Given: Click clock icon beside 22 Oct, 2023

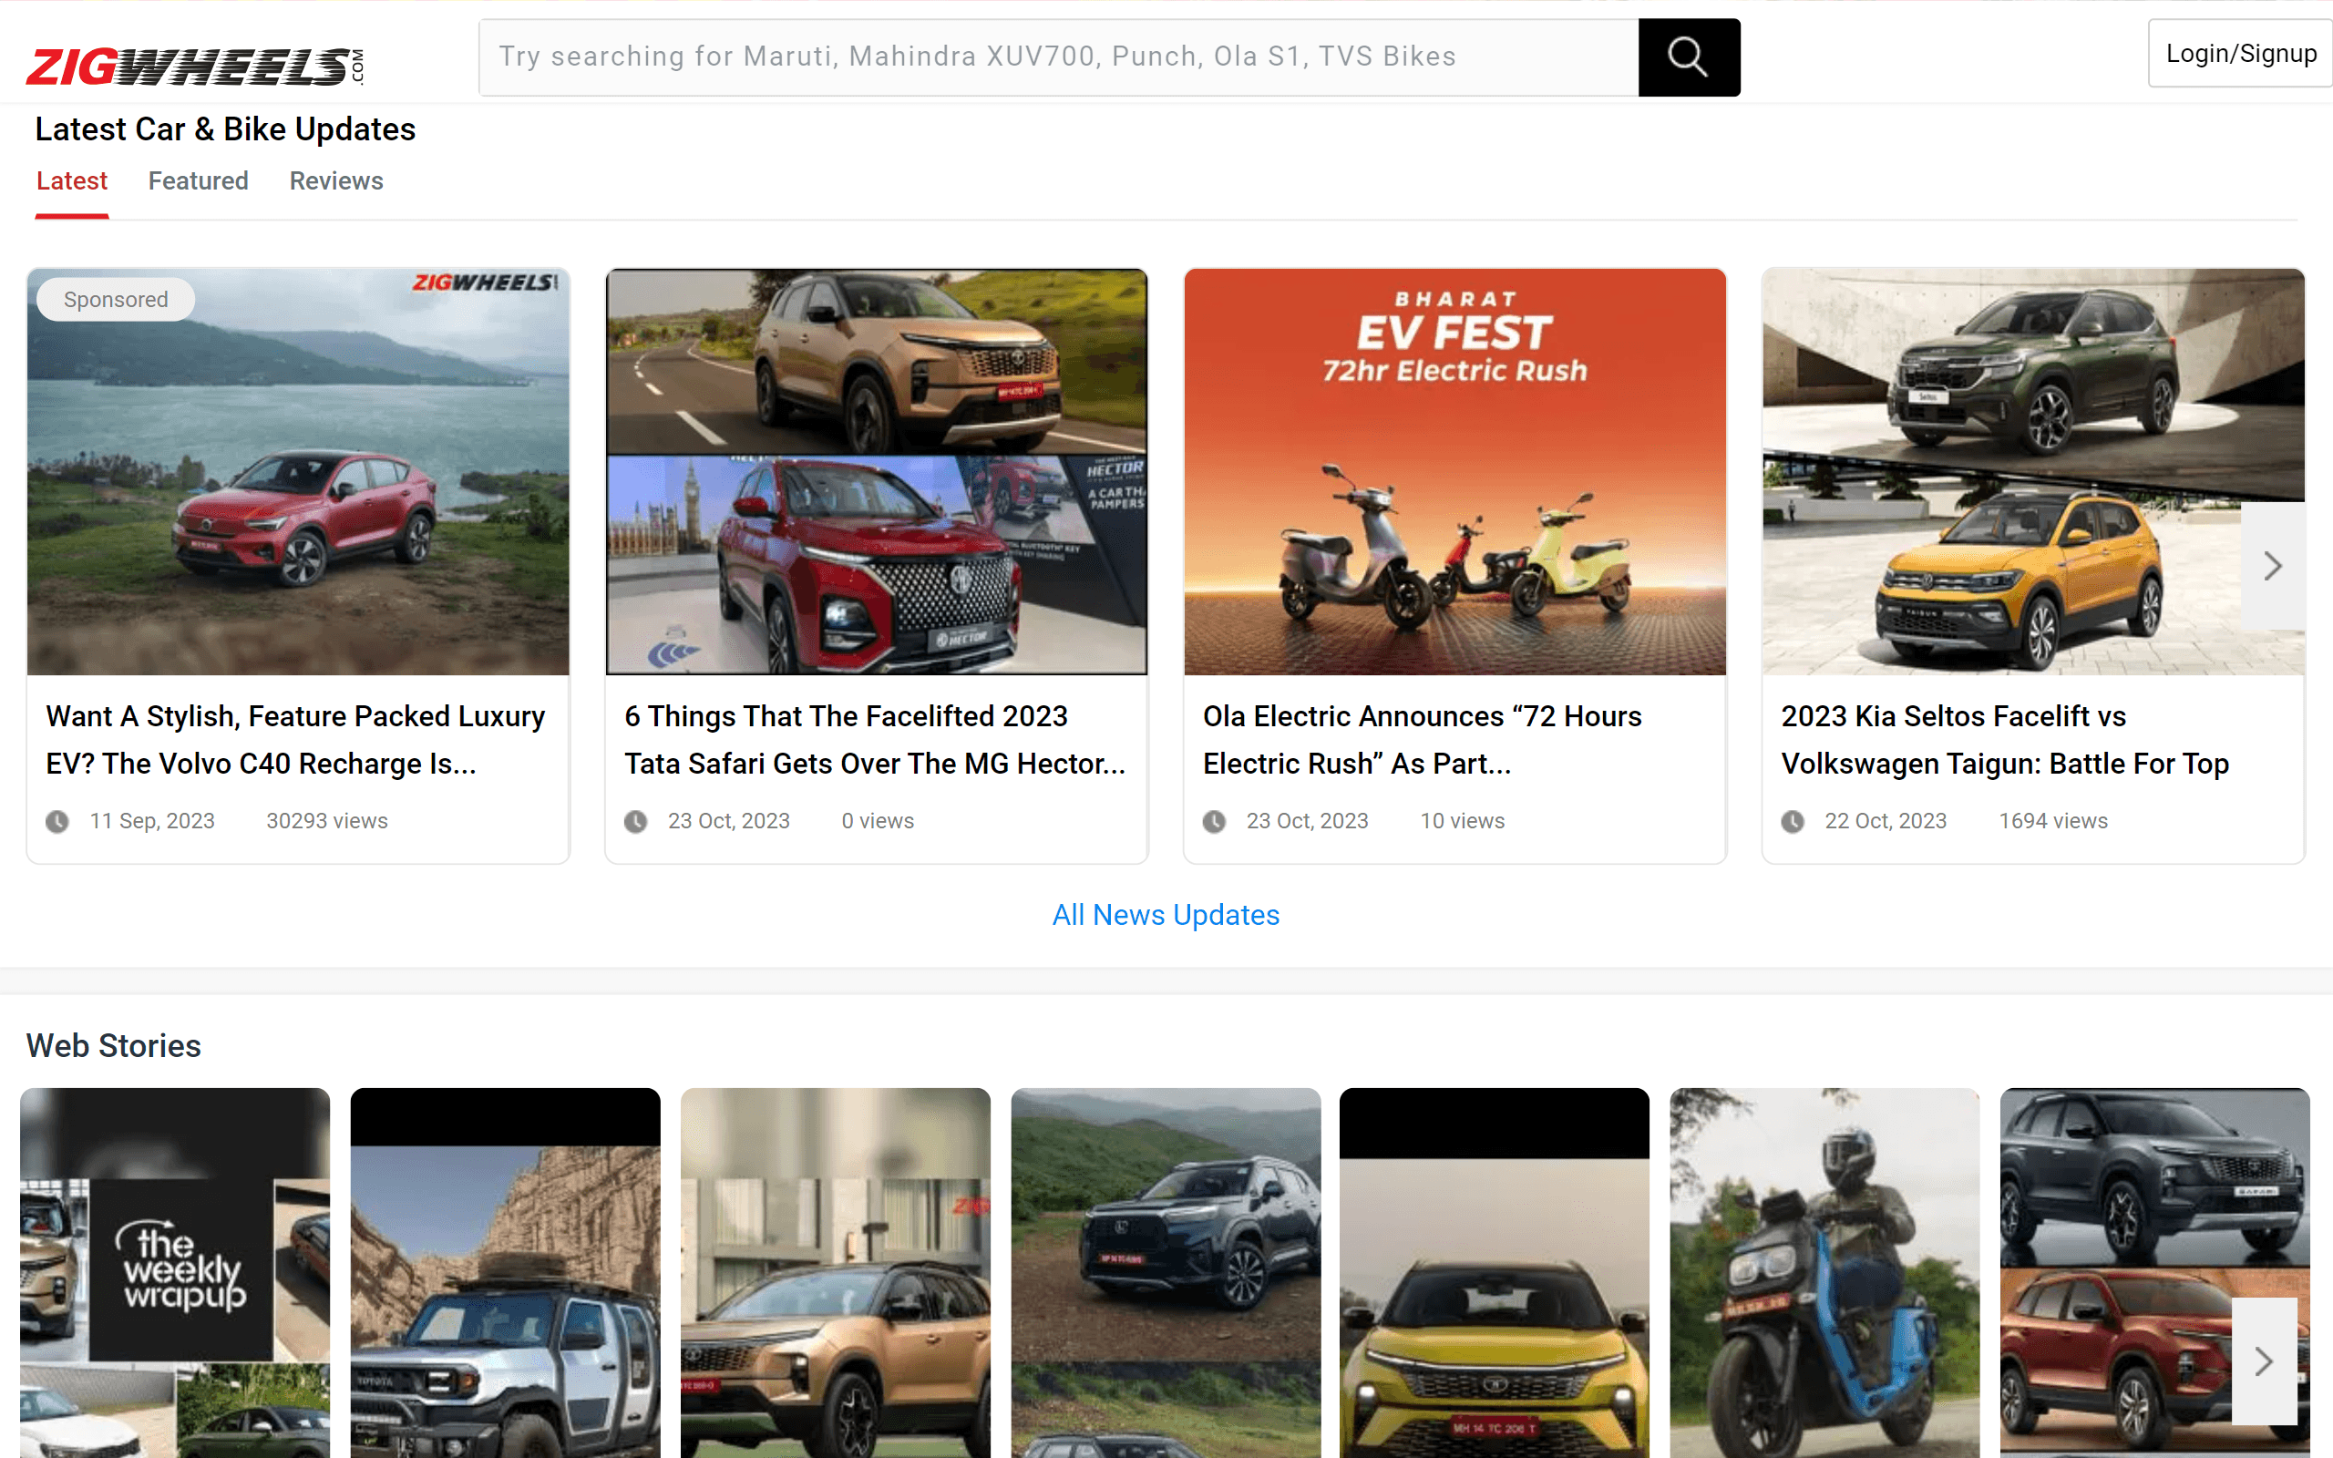Looking at the screenshot, I should click(1793, 822).
